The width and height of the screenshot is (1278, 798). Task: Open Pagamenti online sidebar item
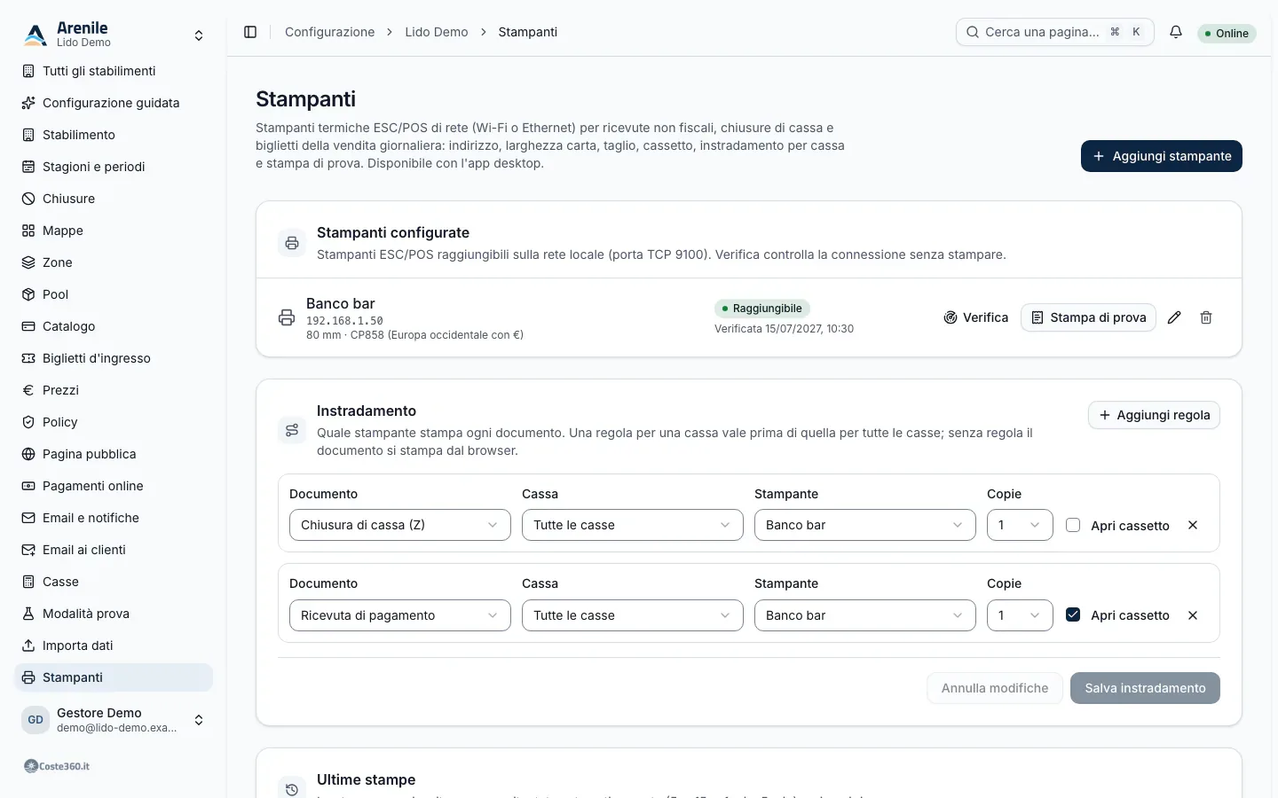[x=114, y=486]
